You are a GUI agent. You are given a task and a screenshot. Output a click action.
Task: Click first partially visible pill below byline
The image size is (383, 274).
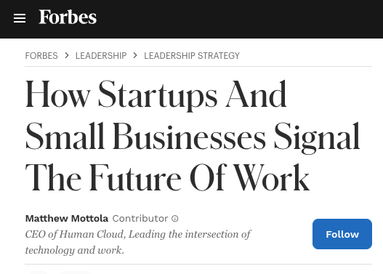tap(38, 272)
